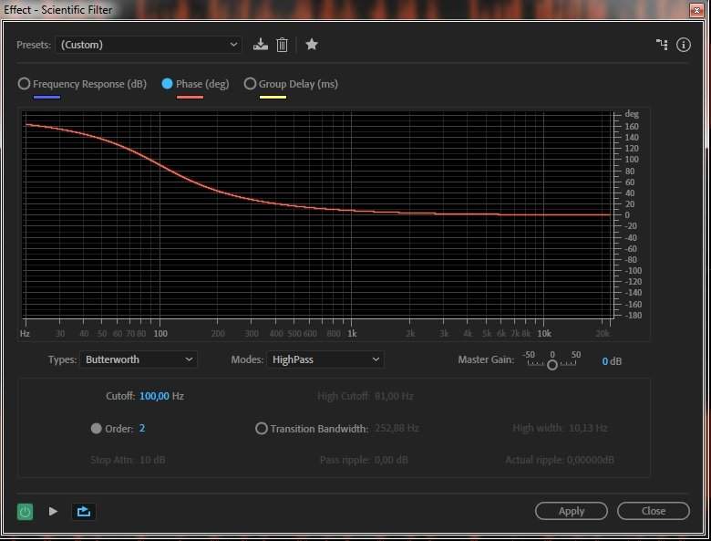Screen dimensions: 711x541
Task: Open the Modes HighPass dropdown
Action: (x=325, y=359)
